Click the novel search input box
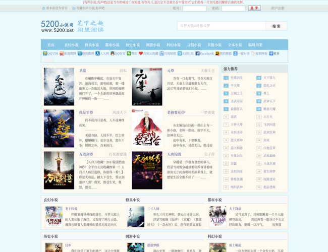Image resolution: width=328 pixels, height=252 pixels. tap(222, 26)
